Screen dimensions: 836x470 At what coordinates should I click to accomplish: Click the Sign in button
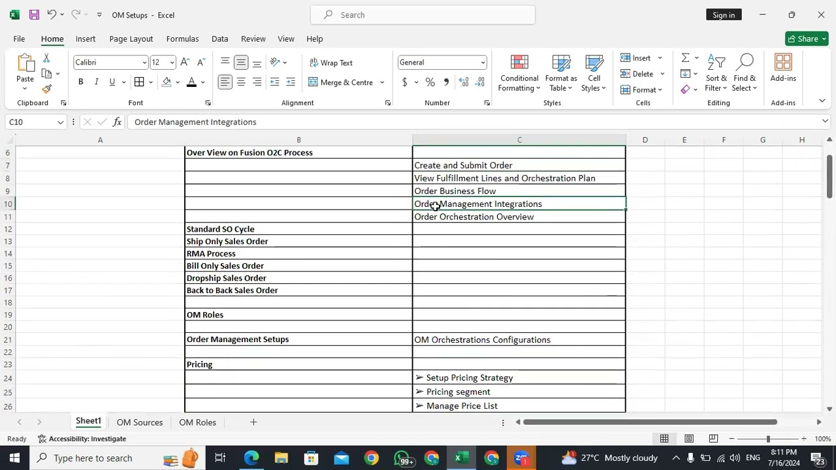724,14
